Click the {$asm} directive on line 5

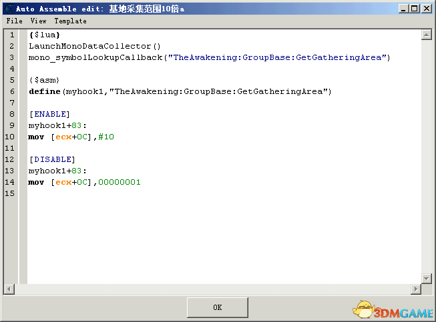tap(44, 80)
